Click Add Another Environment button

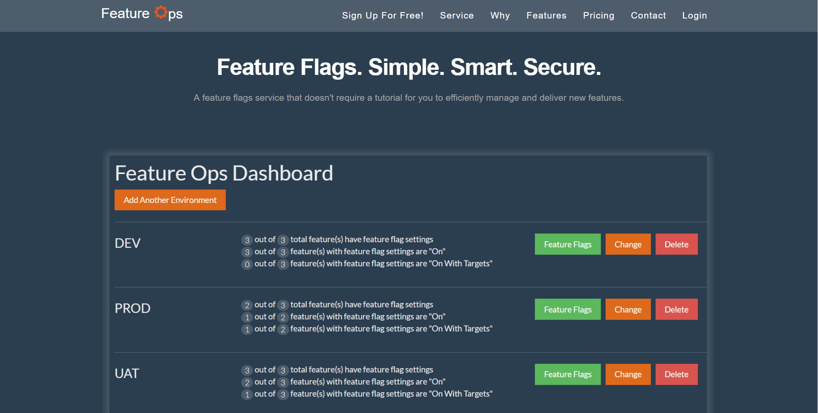point(170,200)
